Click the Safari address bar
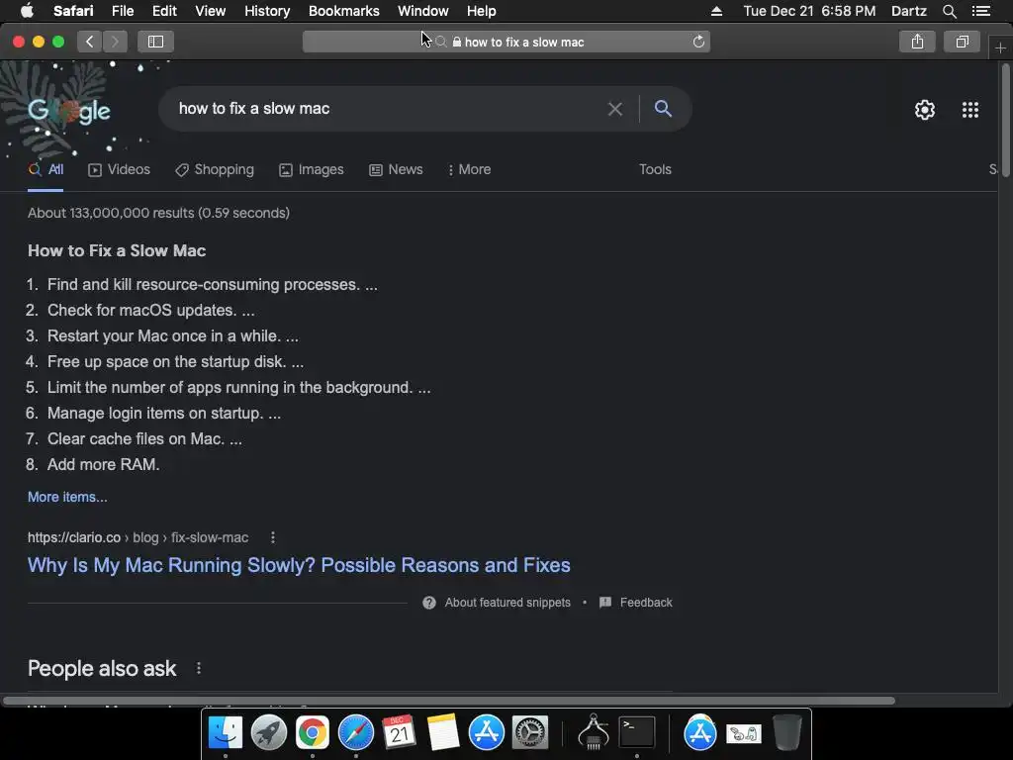Screen dimensions: 1013x760 [506, 42]
